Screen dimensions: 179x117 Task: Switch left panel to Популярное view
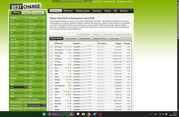click(38, 12)
